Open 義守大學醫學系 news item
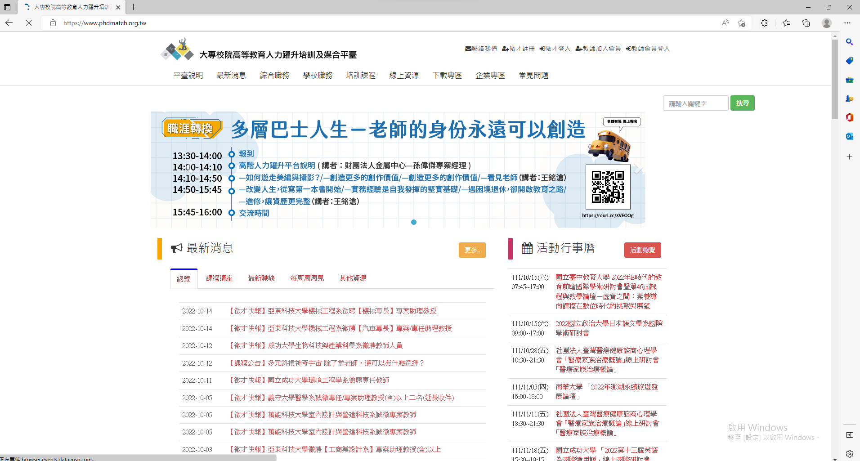860x461 pixels. (x=341, y=398)
